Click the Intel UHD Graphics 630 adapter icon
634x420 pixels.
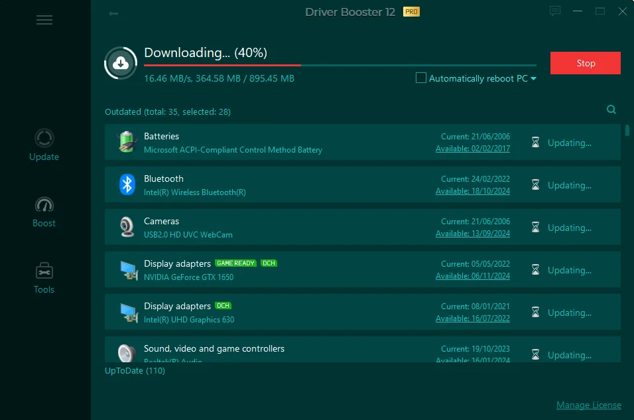[x=129, y=313]
